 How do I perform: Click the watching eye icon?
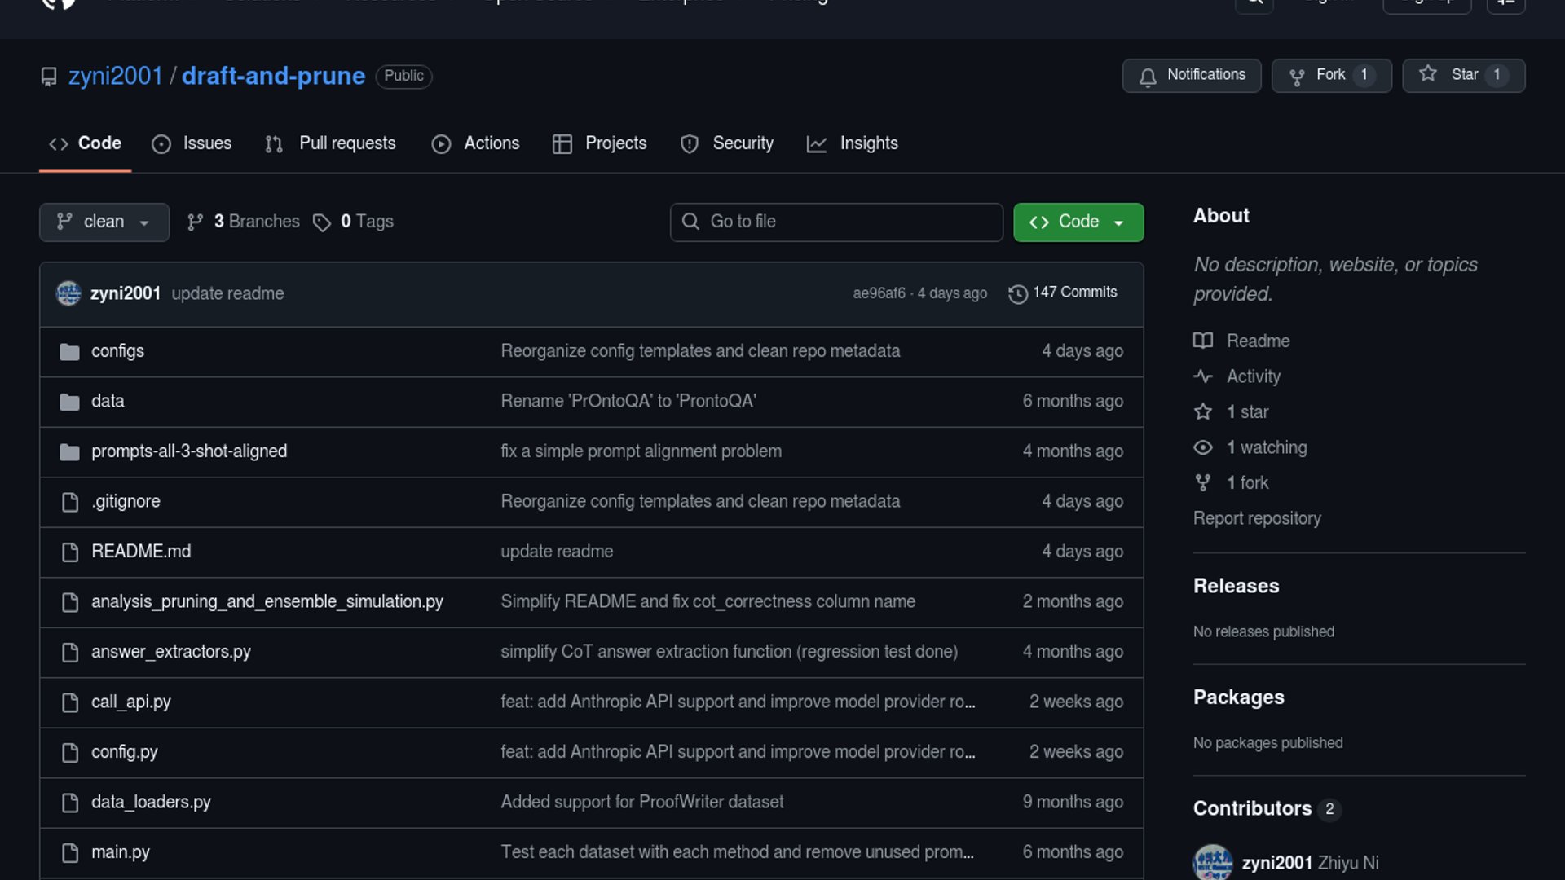pyautogui.click(x=1203, y=447)
